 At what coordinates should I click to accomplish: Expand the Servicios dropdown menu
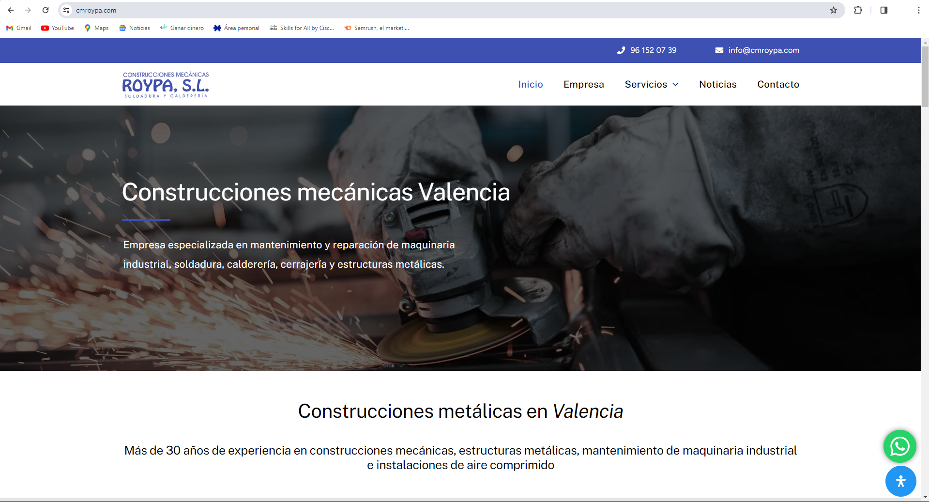[x=652, y=84]
